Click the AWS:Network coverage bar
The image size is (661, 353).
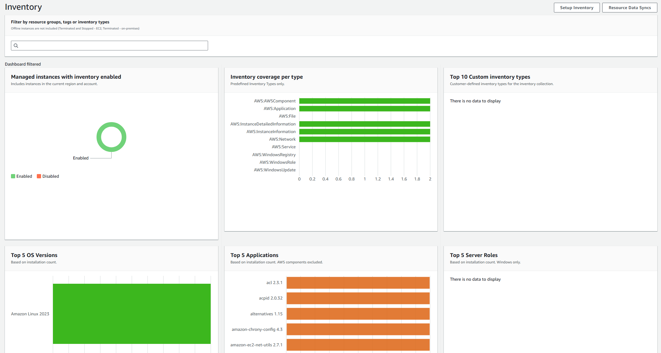tap(364, 139)
